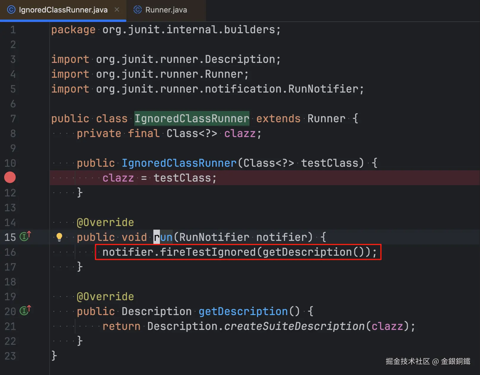Viewport: 480px width, 375px height.
Task: Click the IgnoredClassRunner constructor name
Action: pos(179,163)
